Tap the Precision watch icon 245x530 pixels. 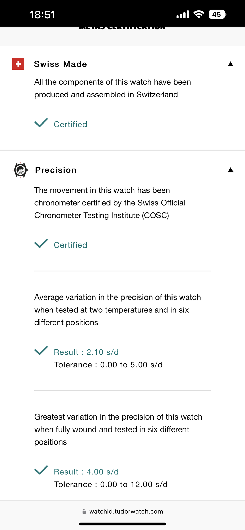click(x=20, y=170)
